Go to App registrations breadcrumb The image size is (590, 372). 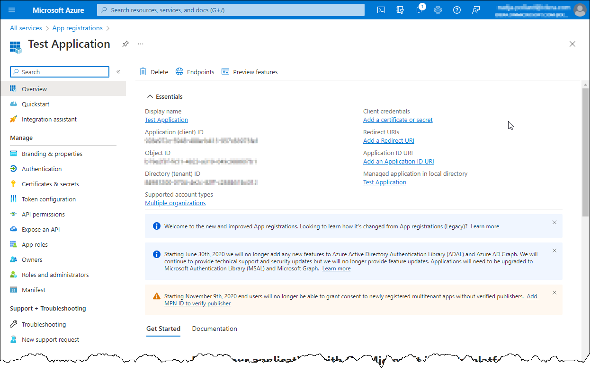click(77, 28)
